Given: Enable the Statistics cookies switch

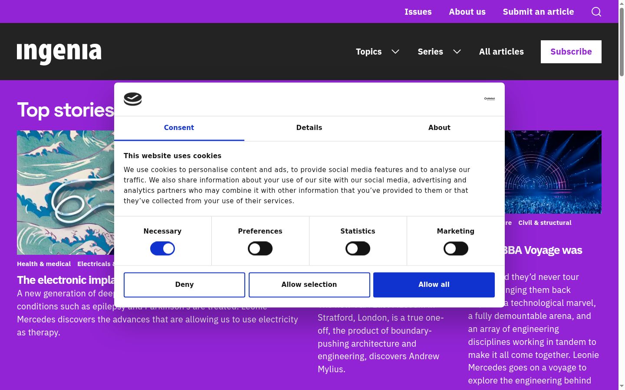Looking at the screenshot, I should (358, 249).
